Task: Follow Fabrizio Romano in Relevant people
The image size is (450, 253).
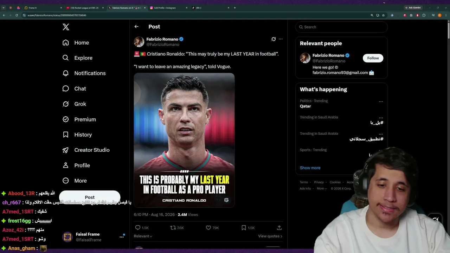Action: pyautogui.click(x=373, y=58)
